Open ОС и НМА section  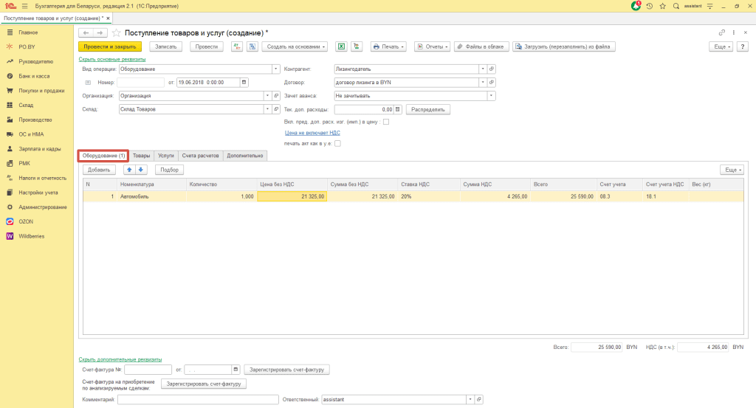pos(31,134)
